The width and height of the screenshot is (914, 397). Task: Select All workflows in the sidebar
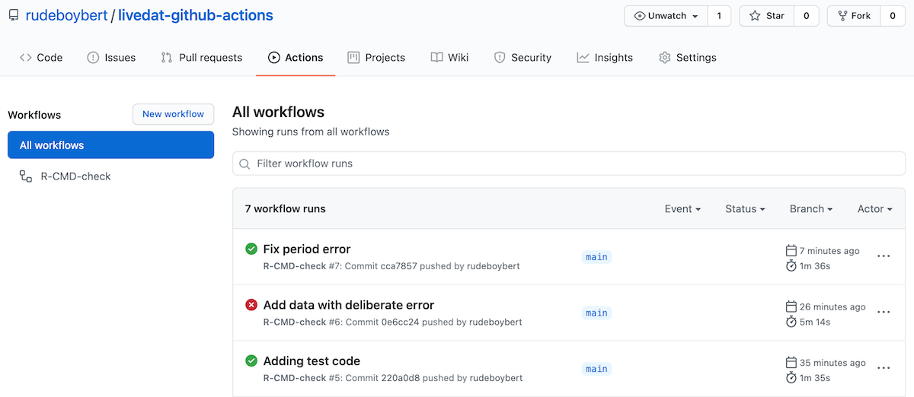[110, 145]
